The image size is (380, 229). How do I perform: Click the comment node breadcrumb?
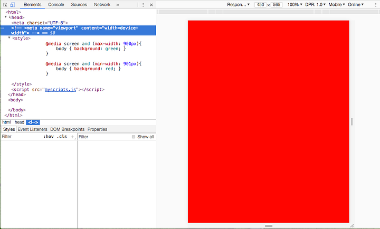click(x=33, y=122)
